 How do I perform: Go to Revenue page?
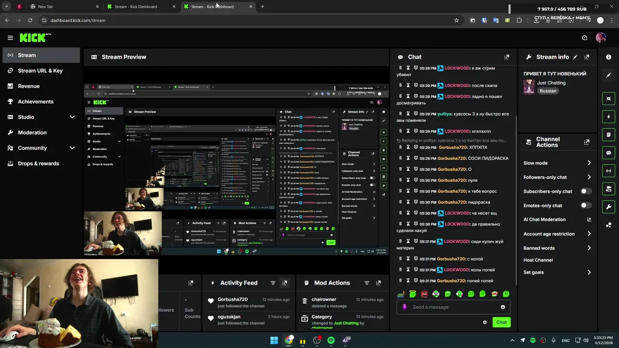point(41,86)
